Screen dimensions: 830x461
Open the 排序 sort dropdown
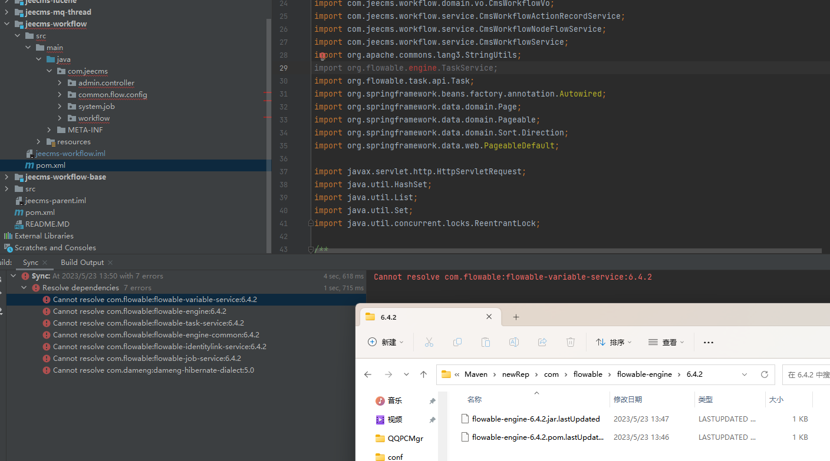click(x=613, y=342)
